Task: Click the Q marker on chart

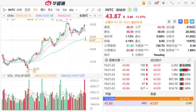Action: pyautogui.click(x=34, y=72)
